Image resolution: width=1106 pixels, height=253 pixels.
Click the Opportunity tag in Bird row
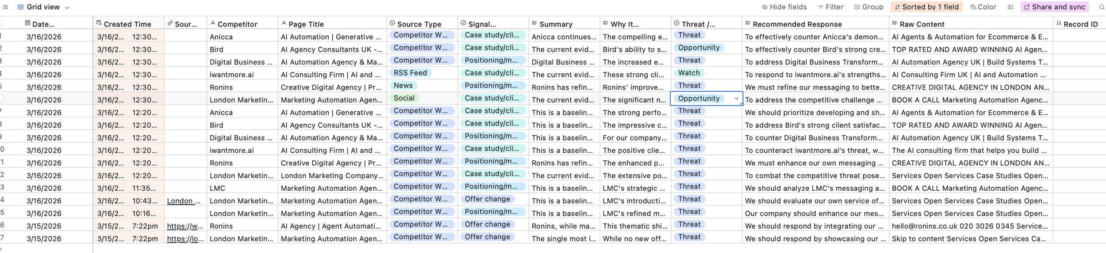(699, 48)
